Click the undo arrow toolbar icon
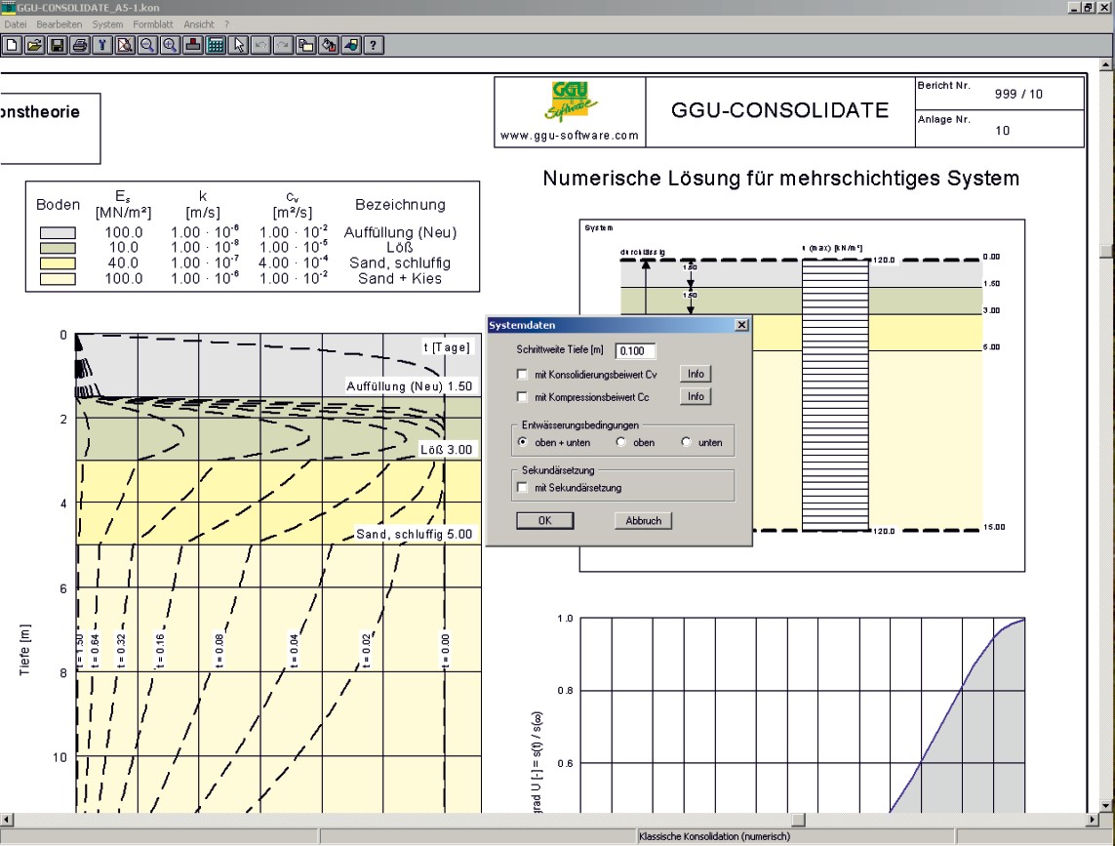 pyautogui.click(x=261, y=46)
